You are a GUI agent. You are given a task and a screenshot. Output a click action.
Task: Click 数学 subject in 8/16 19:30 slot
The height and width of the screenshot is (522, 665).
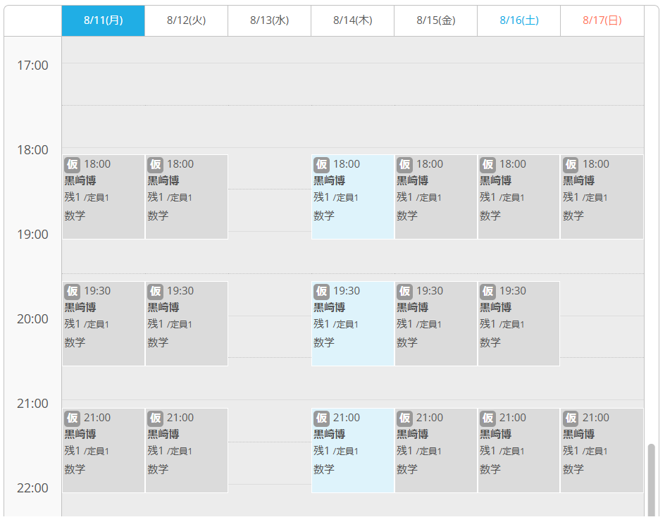490,342
